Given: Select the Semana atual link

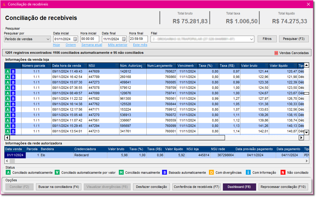Looking at the screenshot, I should [92, 45].
